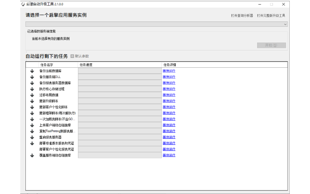Image resolution: width=310 pixels, height=194 pixels.
Task: Click the arrow icon for 一次加载类脚本 row
Action: (32, 119)
